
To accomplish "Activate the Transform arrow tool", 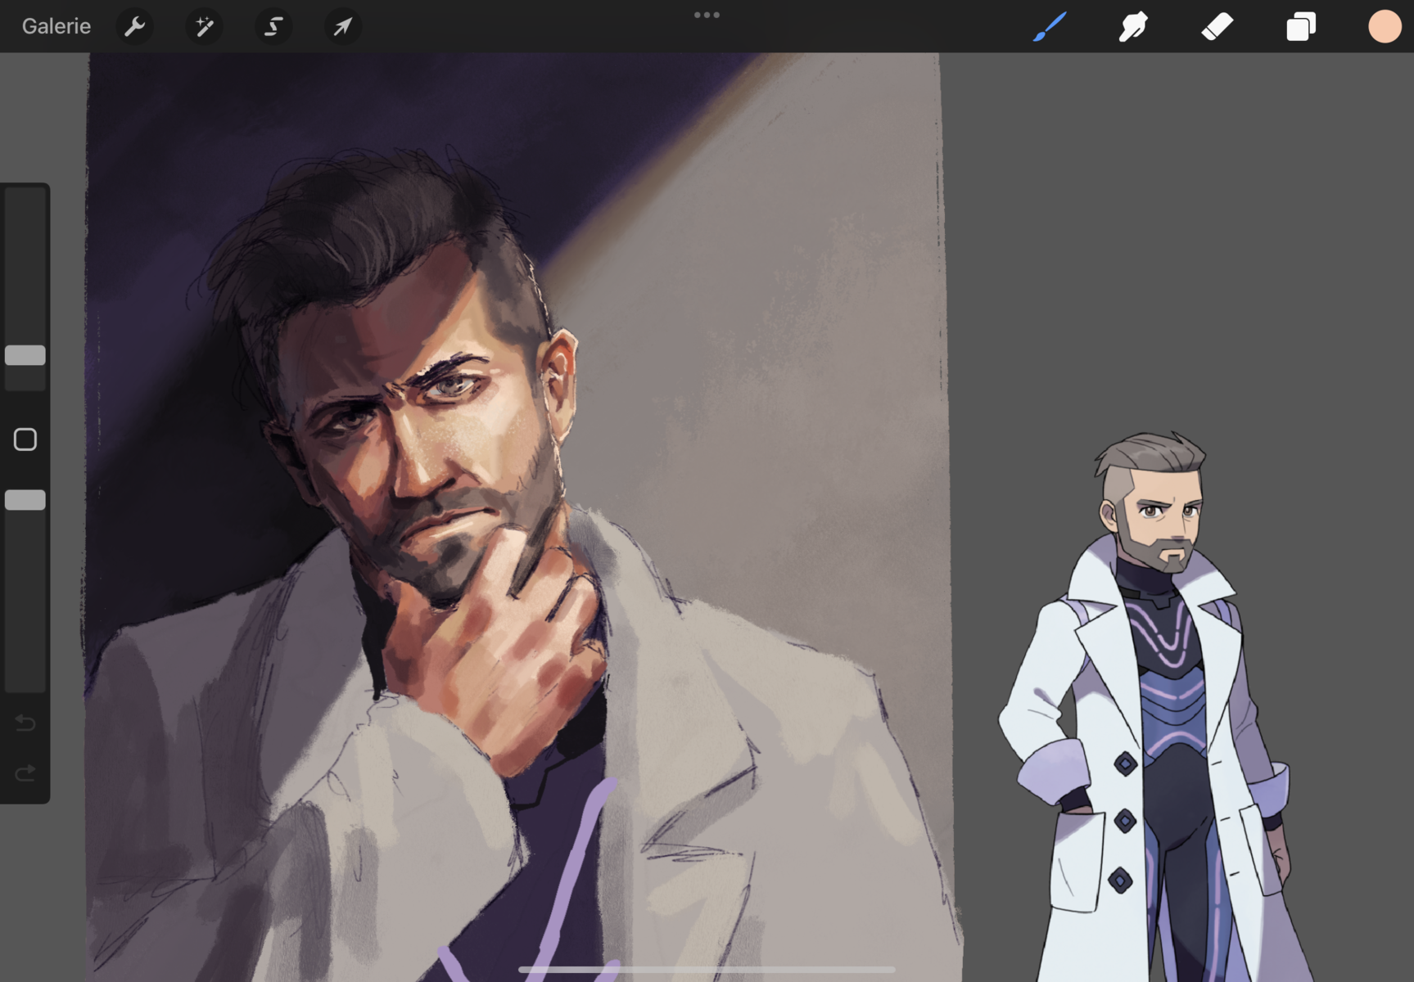I will pyautogui.click(x=342, y=26).
